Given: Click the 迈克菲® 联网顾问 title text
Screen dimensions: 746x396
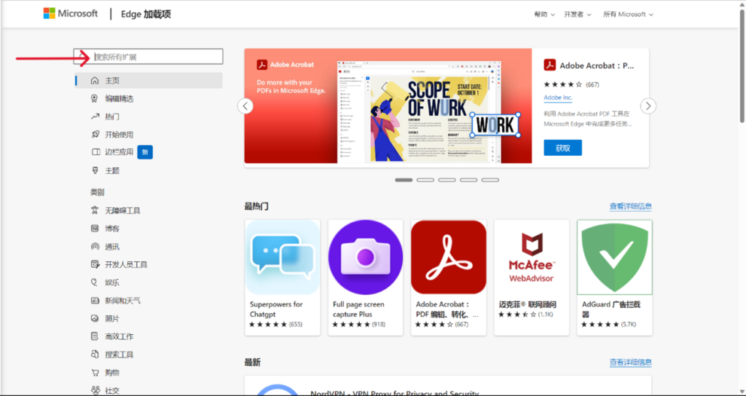Looking at the screenshot, I should click(527, 304).
